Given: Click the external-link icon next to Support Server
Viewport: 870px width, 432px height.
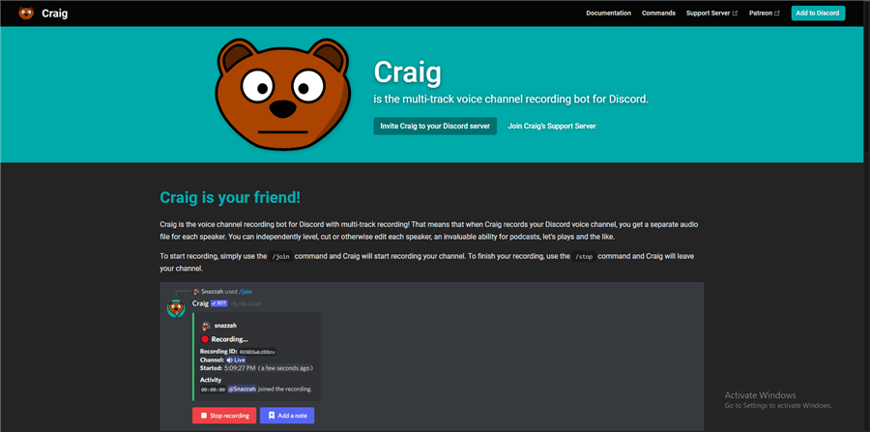Looking at the screenshot, I should tap(736, 14).
